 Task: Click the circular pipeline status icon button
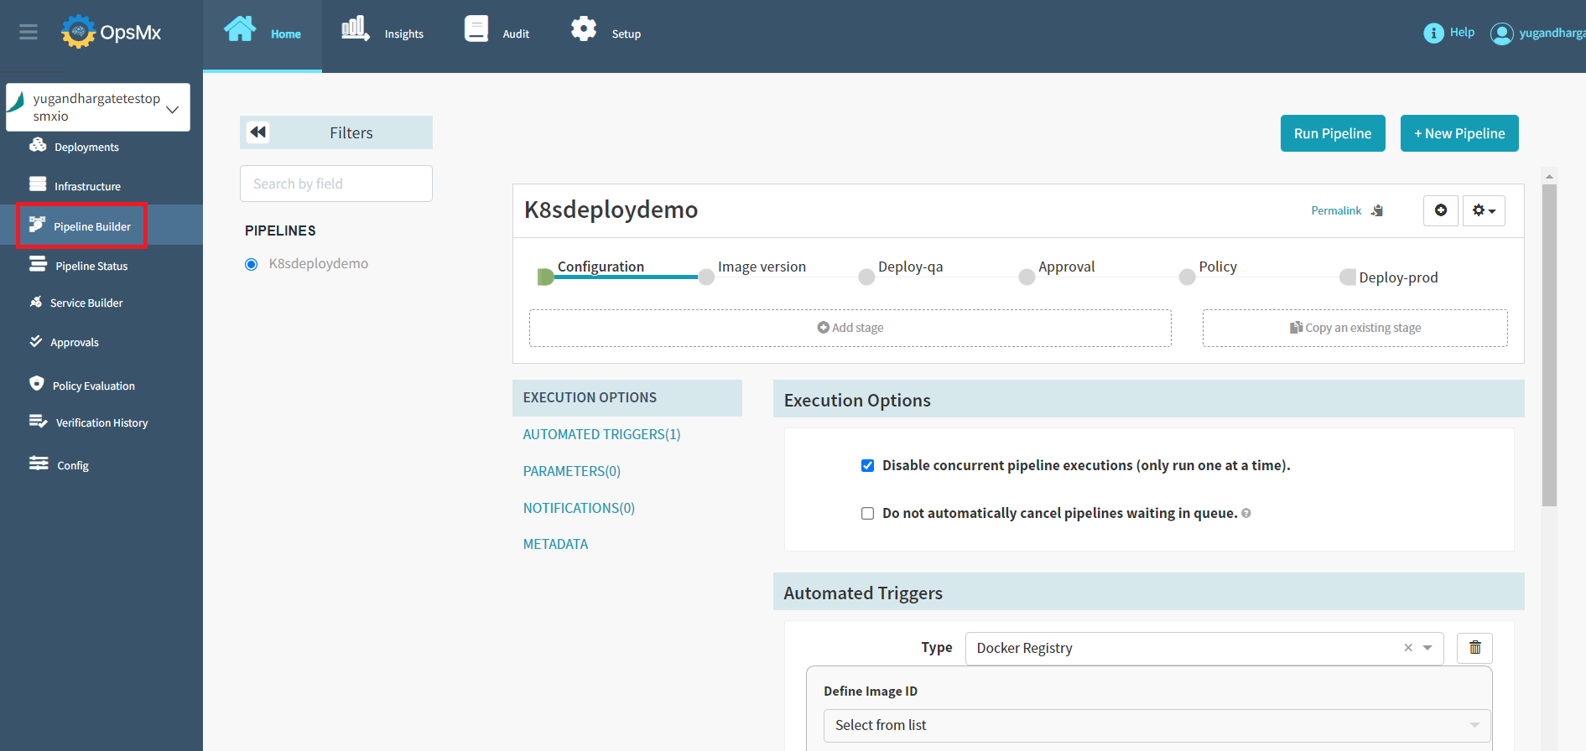tap(1441, 210)
